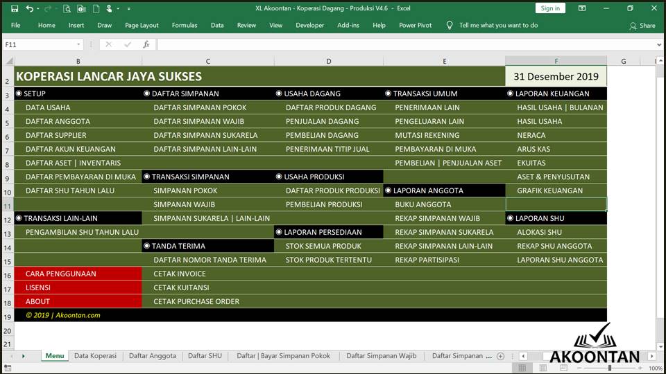The image size is (666, 374).
Task: Click the radio marker beside LAPORAN SHU
Action: click(510, 218)
